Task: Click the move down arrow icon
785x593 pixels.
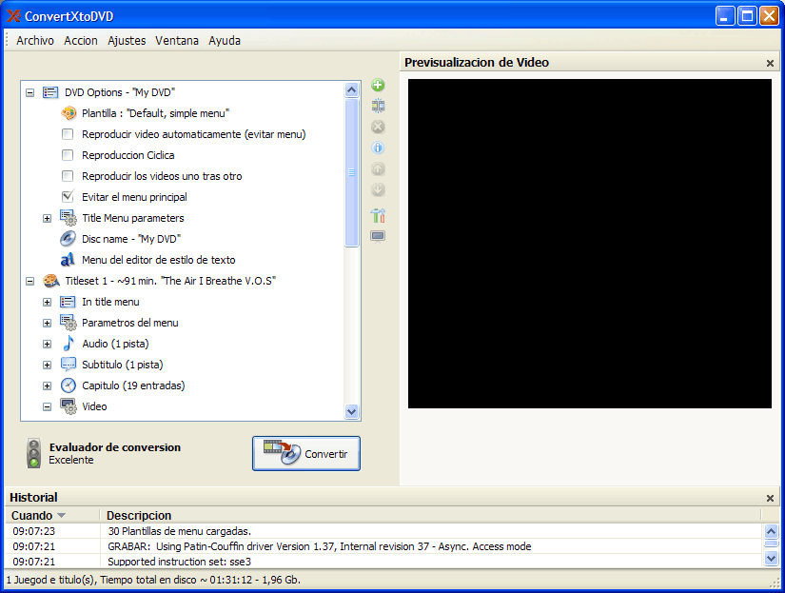Action: 378,189
